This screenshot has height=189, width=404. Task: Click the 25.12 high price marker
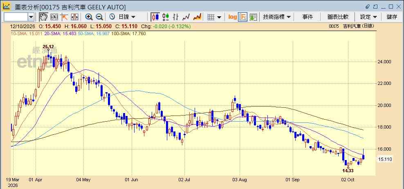coord(48,47)
